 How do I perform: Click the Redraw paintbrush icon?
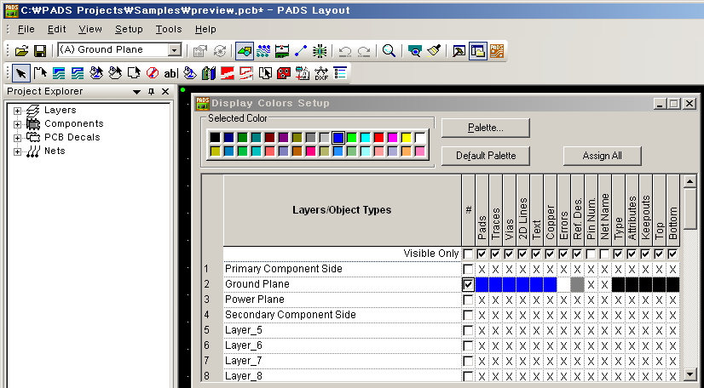[x=433, y=51]
